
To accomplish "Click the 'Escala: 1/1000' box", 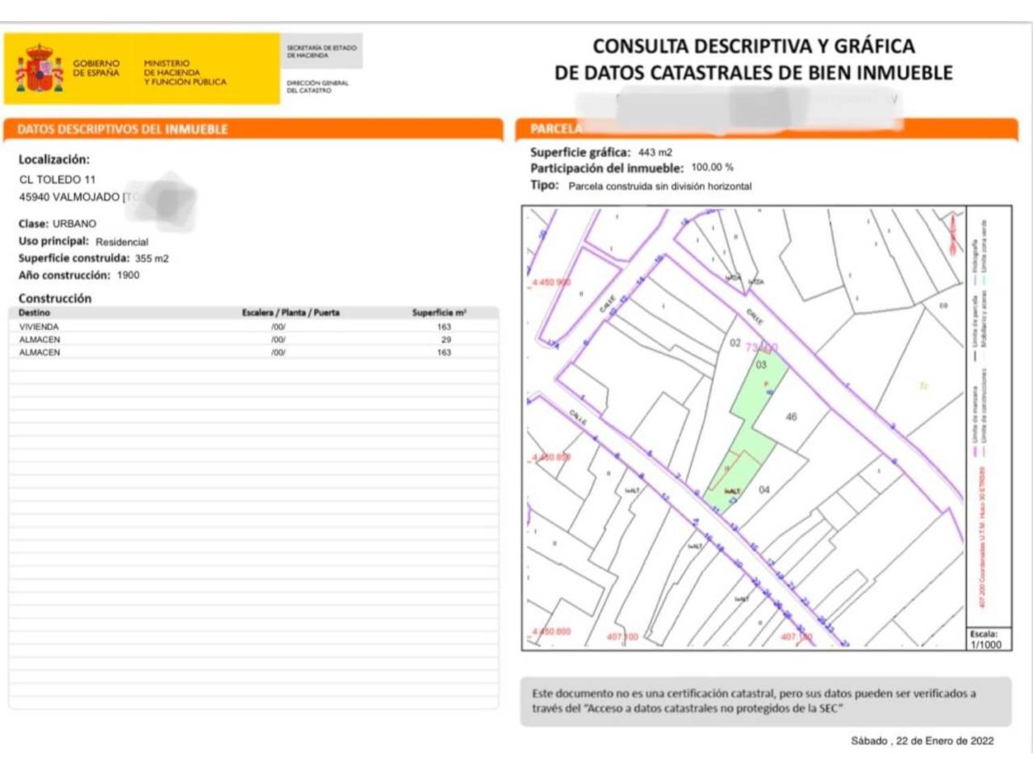I will pyautogui.click(x=988, y=639).
